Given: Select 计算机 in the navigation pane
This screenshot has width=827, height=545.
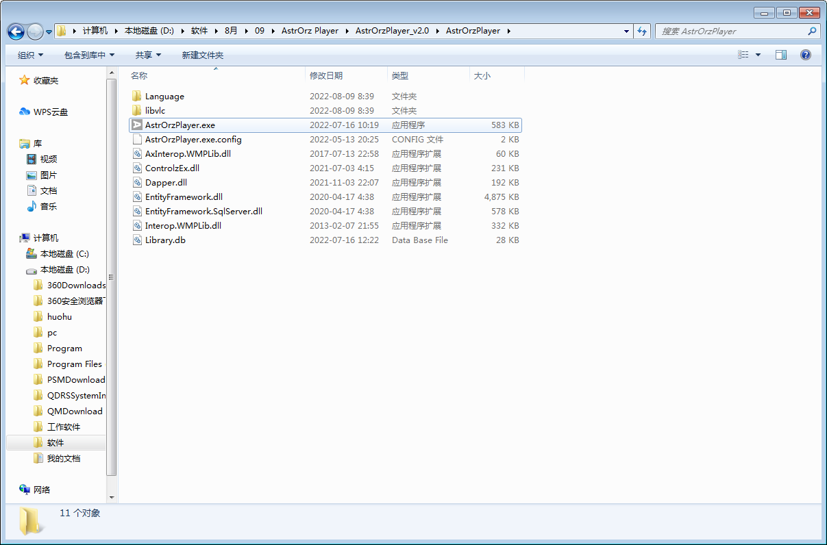Looking at the screenshot, I should (x=46, y=238).
